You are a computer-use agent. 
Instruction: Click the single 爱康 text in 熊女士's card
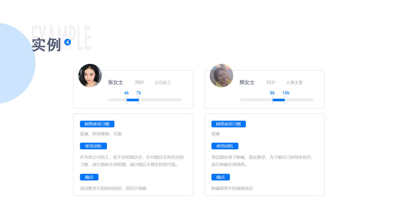pos(216,134)
